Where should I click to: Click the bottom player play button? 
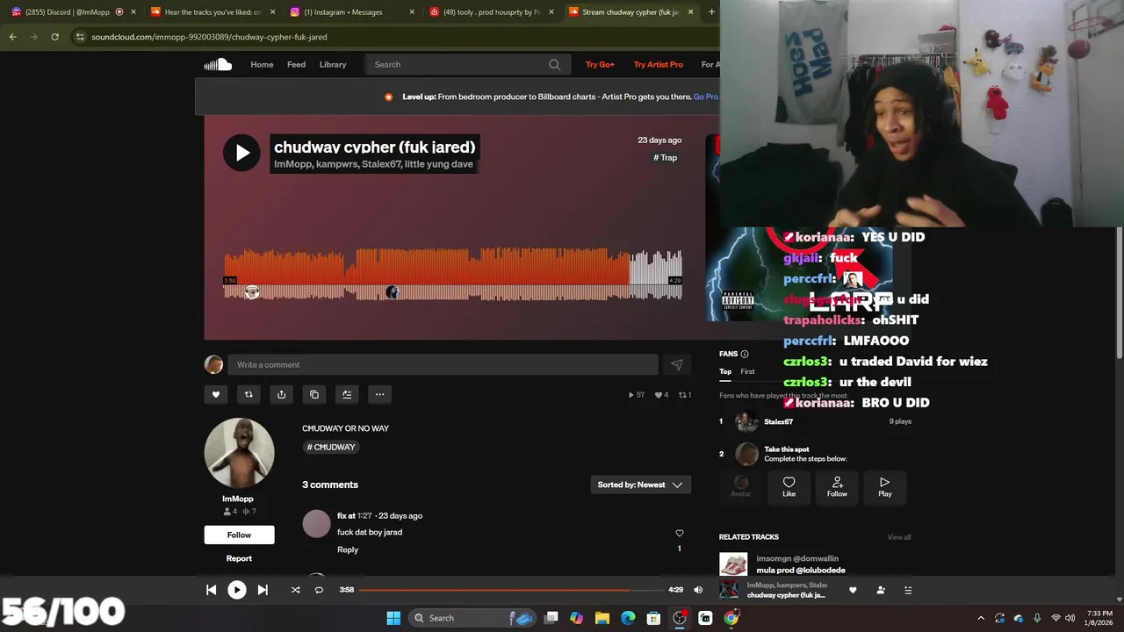click(237, 590)
